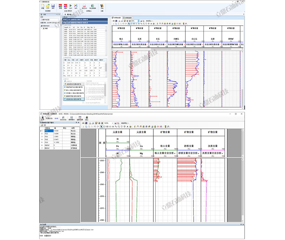Close the parameter settings panel in bottom window
The image size is (285, 240).
click(78, 123)
